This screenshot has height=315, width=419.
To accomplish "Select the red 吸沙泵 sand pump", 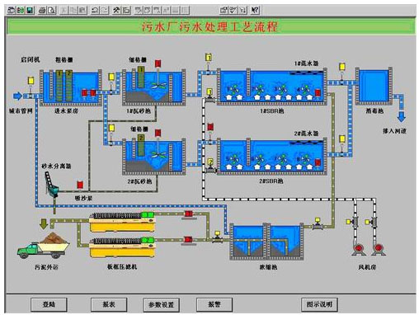I will tap(80, 185).
